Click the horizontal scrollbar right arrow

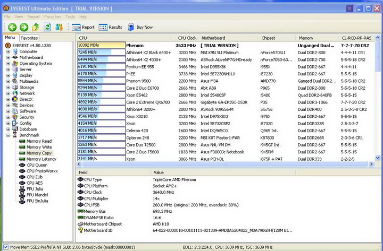(371, 164)
